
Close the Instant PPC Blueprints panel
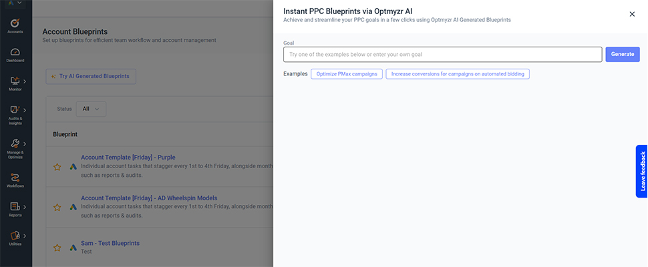pos(632,14)
